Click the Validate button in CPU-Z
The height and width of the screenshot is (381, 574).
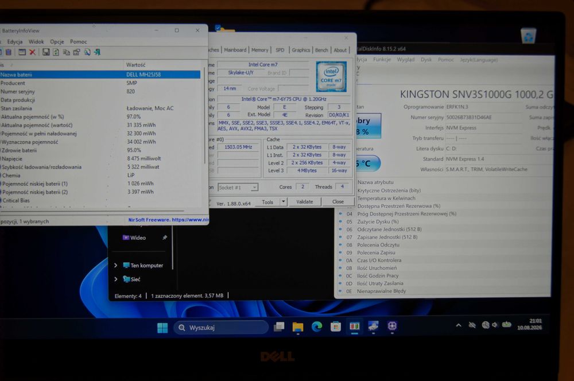click(x=305, y=201)
